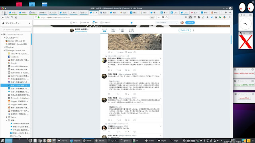Focus the bookmarks search field
The width and height of the screenshot is (255, 143).
tap(16, 30)
